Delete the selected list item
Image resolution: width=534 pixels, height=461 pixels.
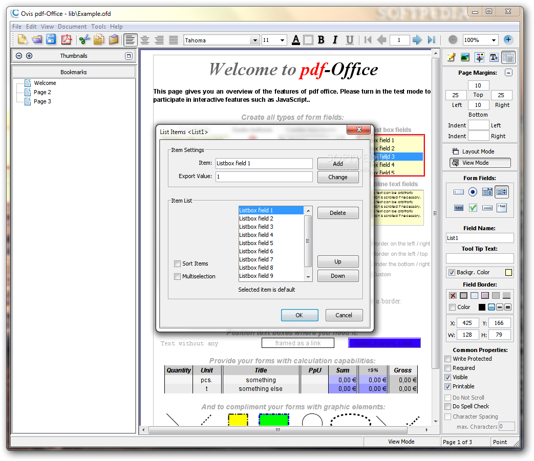tap(338, 213)
